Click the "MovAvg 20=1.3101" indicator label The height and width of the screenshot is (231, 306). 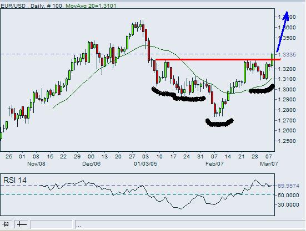coord(91,6)
